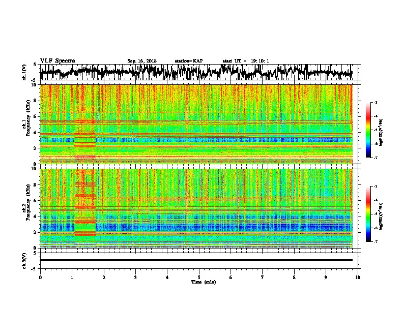Click time axis tick label '0'
The image size is (403, 311).
(40, 277)
